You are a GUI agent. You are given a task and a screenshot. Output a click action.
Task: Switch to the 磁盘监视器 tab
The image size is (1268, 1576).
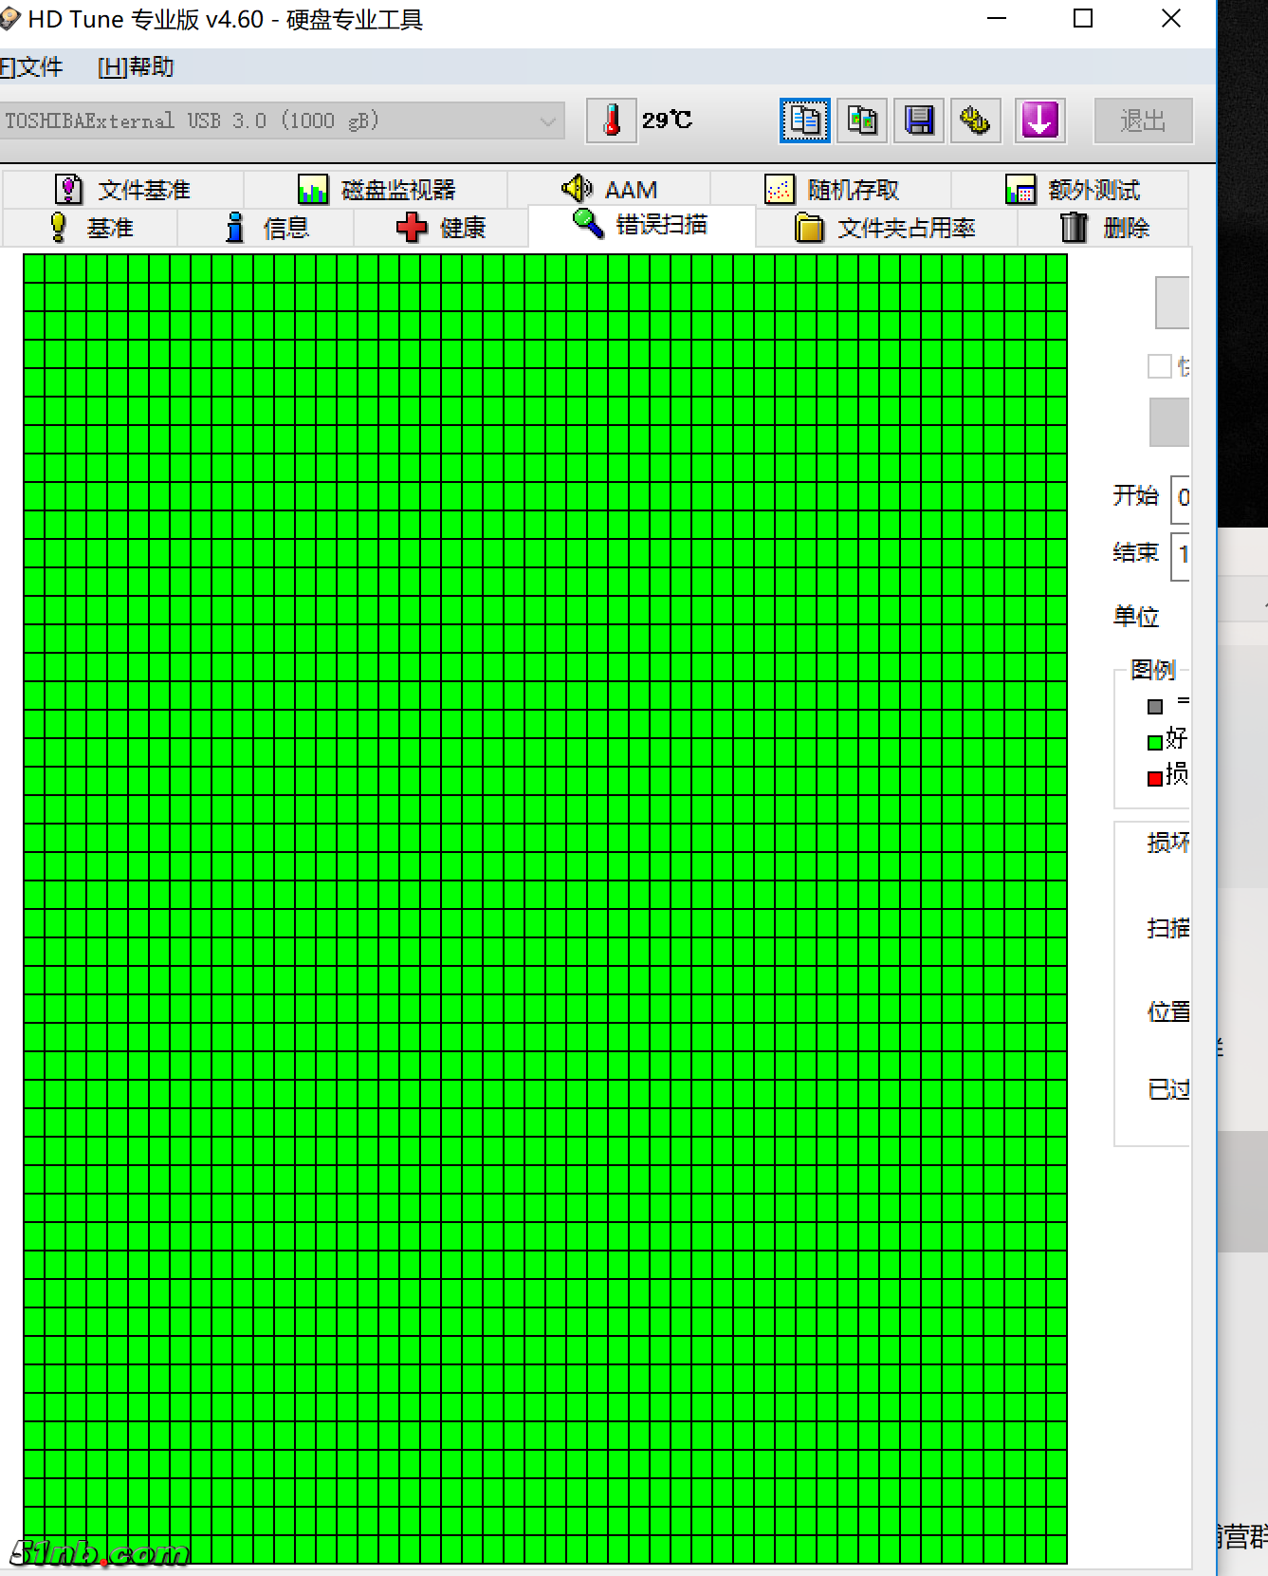(377, 190)
